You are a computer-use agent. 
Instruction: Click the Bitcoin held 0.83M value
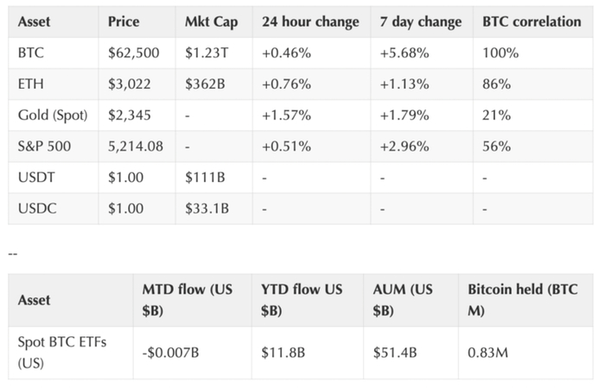point(487,352)
